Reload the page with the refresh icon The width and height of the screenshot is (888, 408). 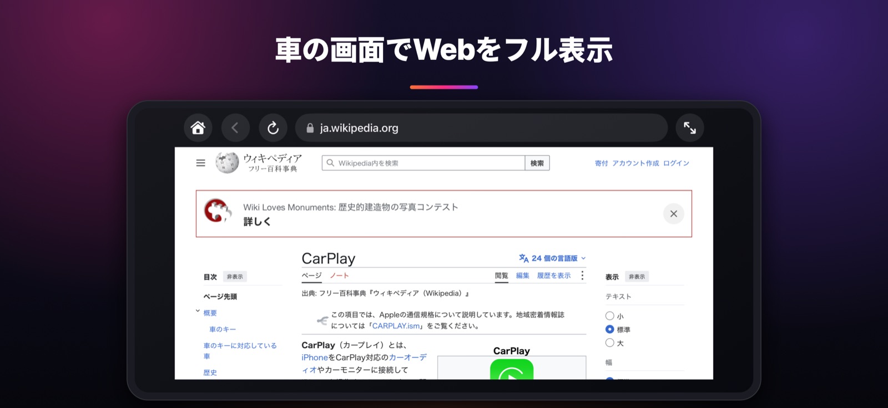(x=273, y=128)
